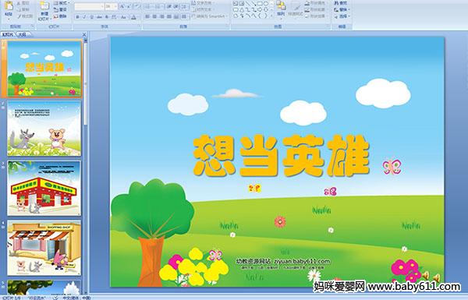The width and height of the screenshot is (468, 300).
Task: Switch to the Outline pane tab
Action: point(23,34)
